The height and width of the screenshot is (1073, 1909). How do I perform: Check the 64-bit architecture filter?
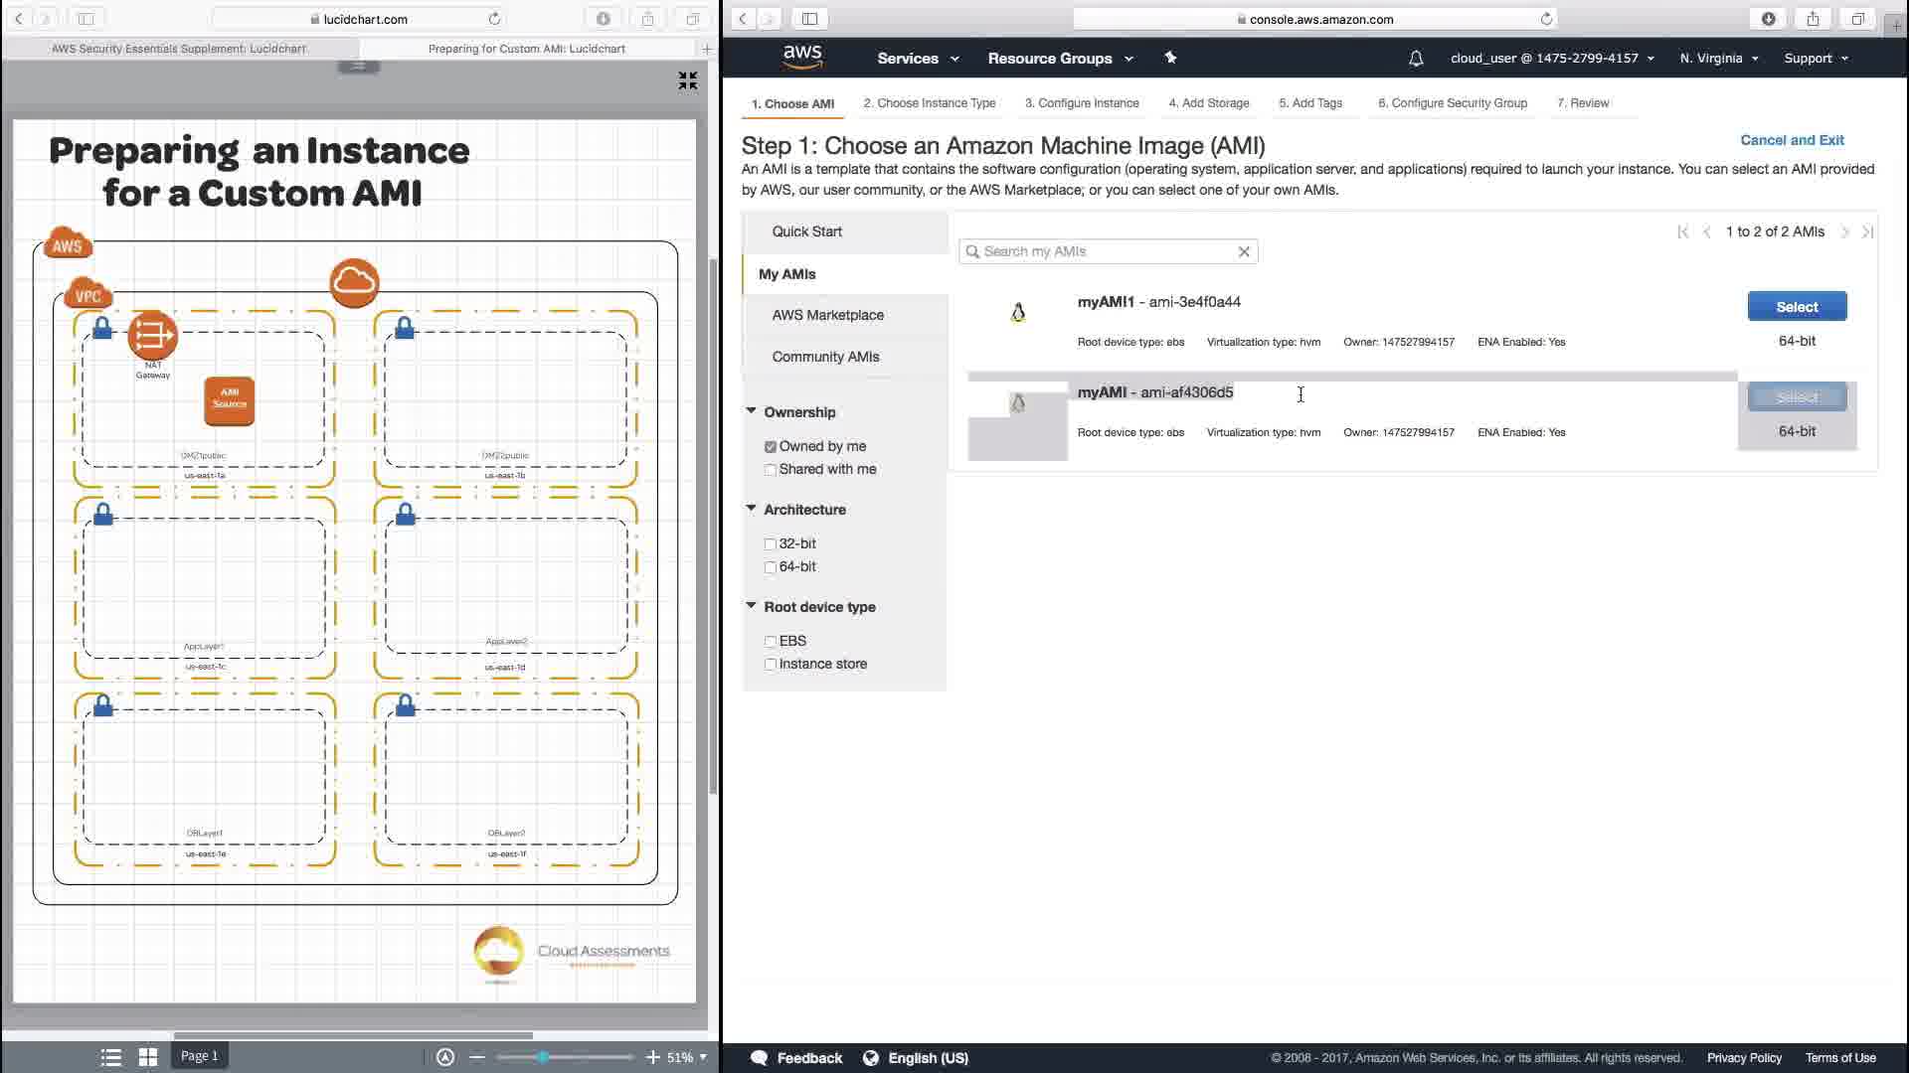(x=771, y=567)
